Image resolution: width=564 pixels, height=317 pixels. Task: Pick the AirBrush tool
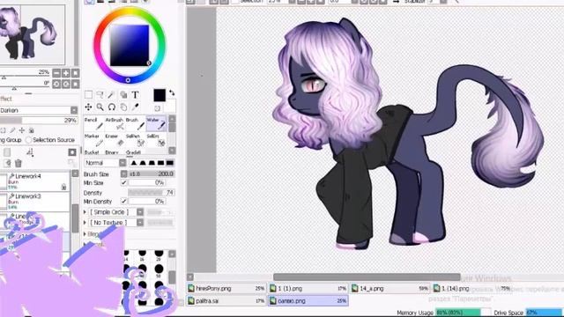click(x=115, y=124)
